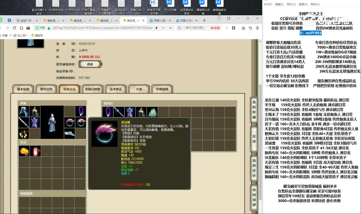The image size is (361, 214).
Task: Click the pink lantern item in 法宝
Action: tap(35, 151)
